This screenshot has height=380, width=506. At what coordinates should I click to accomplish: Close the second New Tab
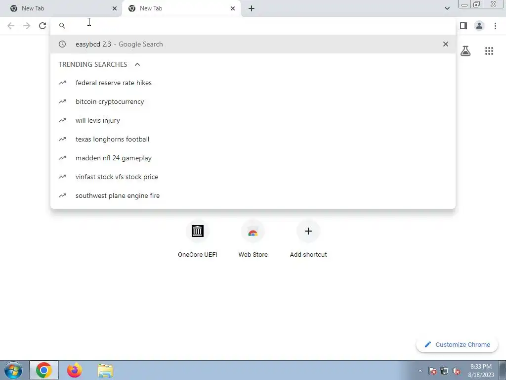pyautogui.click(x=233, y=8)
